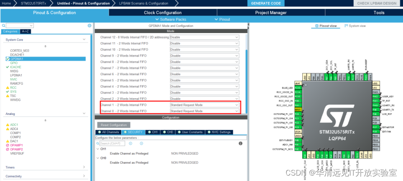Select the PA2 OCTOSPIM_P1_NCS pin
The width and height of the screenshot is (403, 181).
(298, 149)
